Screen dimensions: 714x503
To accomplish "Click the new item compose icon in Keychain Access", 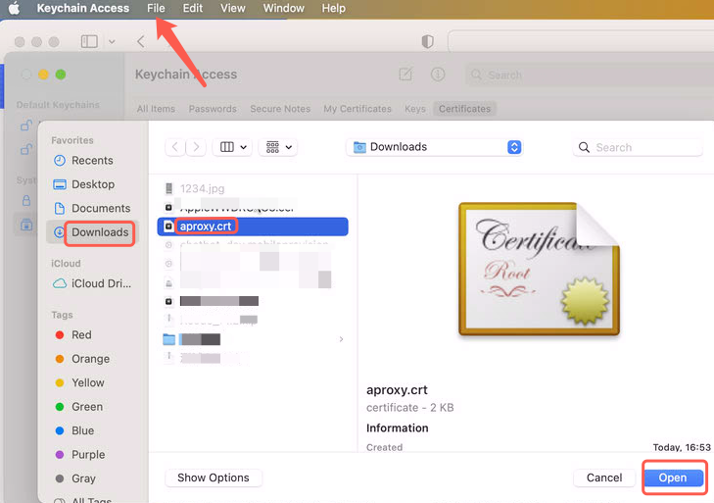I will (405, 74).
